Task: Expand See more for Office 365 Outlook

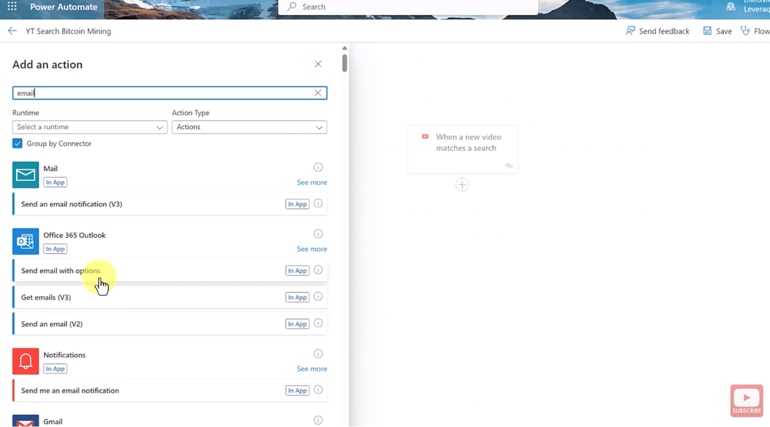Action: click(x=312, y=249)
